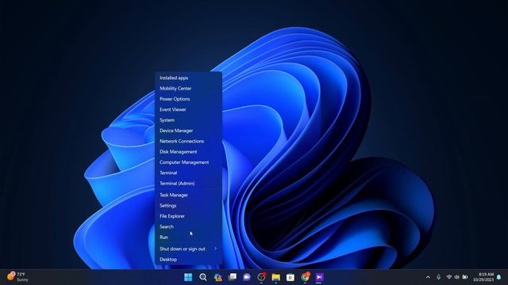Click the microphone tray icon
This screenshot has width=508, height=285.
438,277
